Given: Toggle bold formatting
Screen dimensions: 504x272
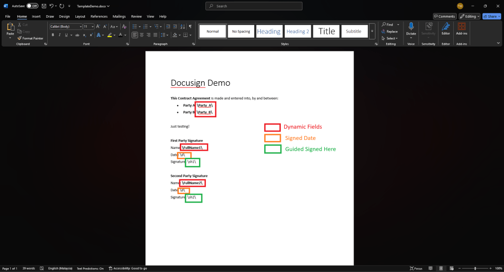Looking at the screenshot, I should coord(53,35).
